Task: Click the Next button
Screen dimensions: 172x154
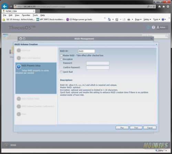Action: (x=136, y=128)
